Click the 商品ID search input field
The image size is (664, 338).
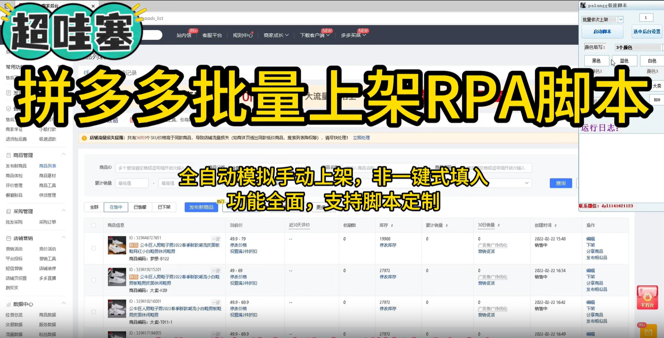point(153,168)
